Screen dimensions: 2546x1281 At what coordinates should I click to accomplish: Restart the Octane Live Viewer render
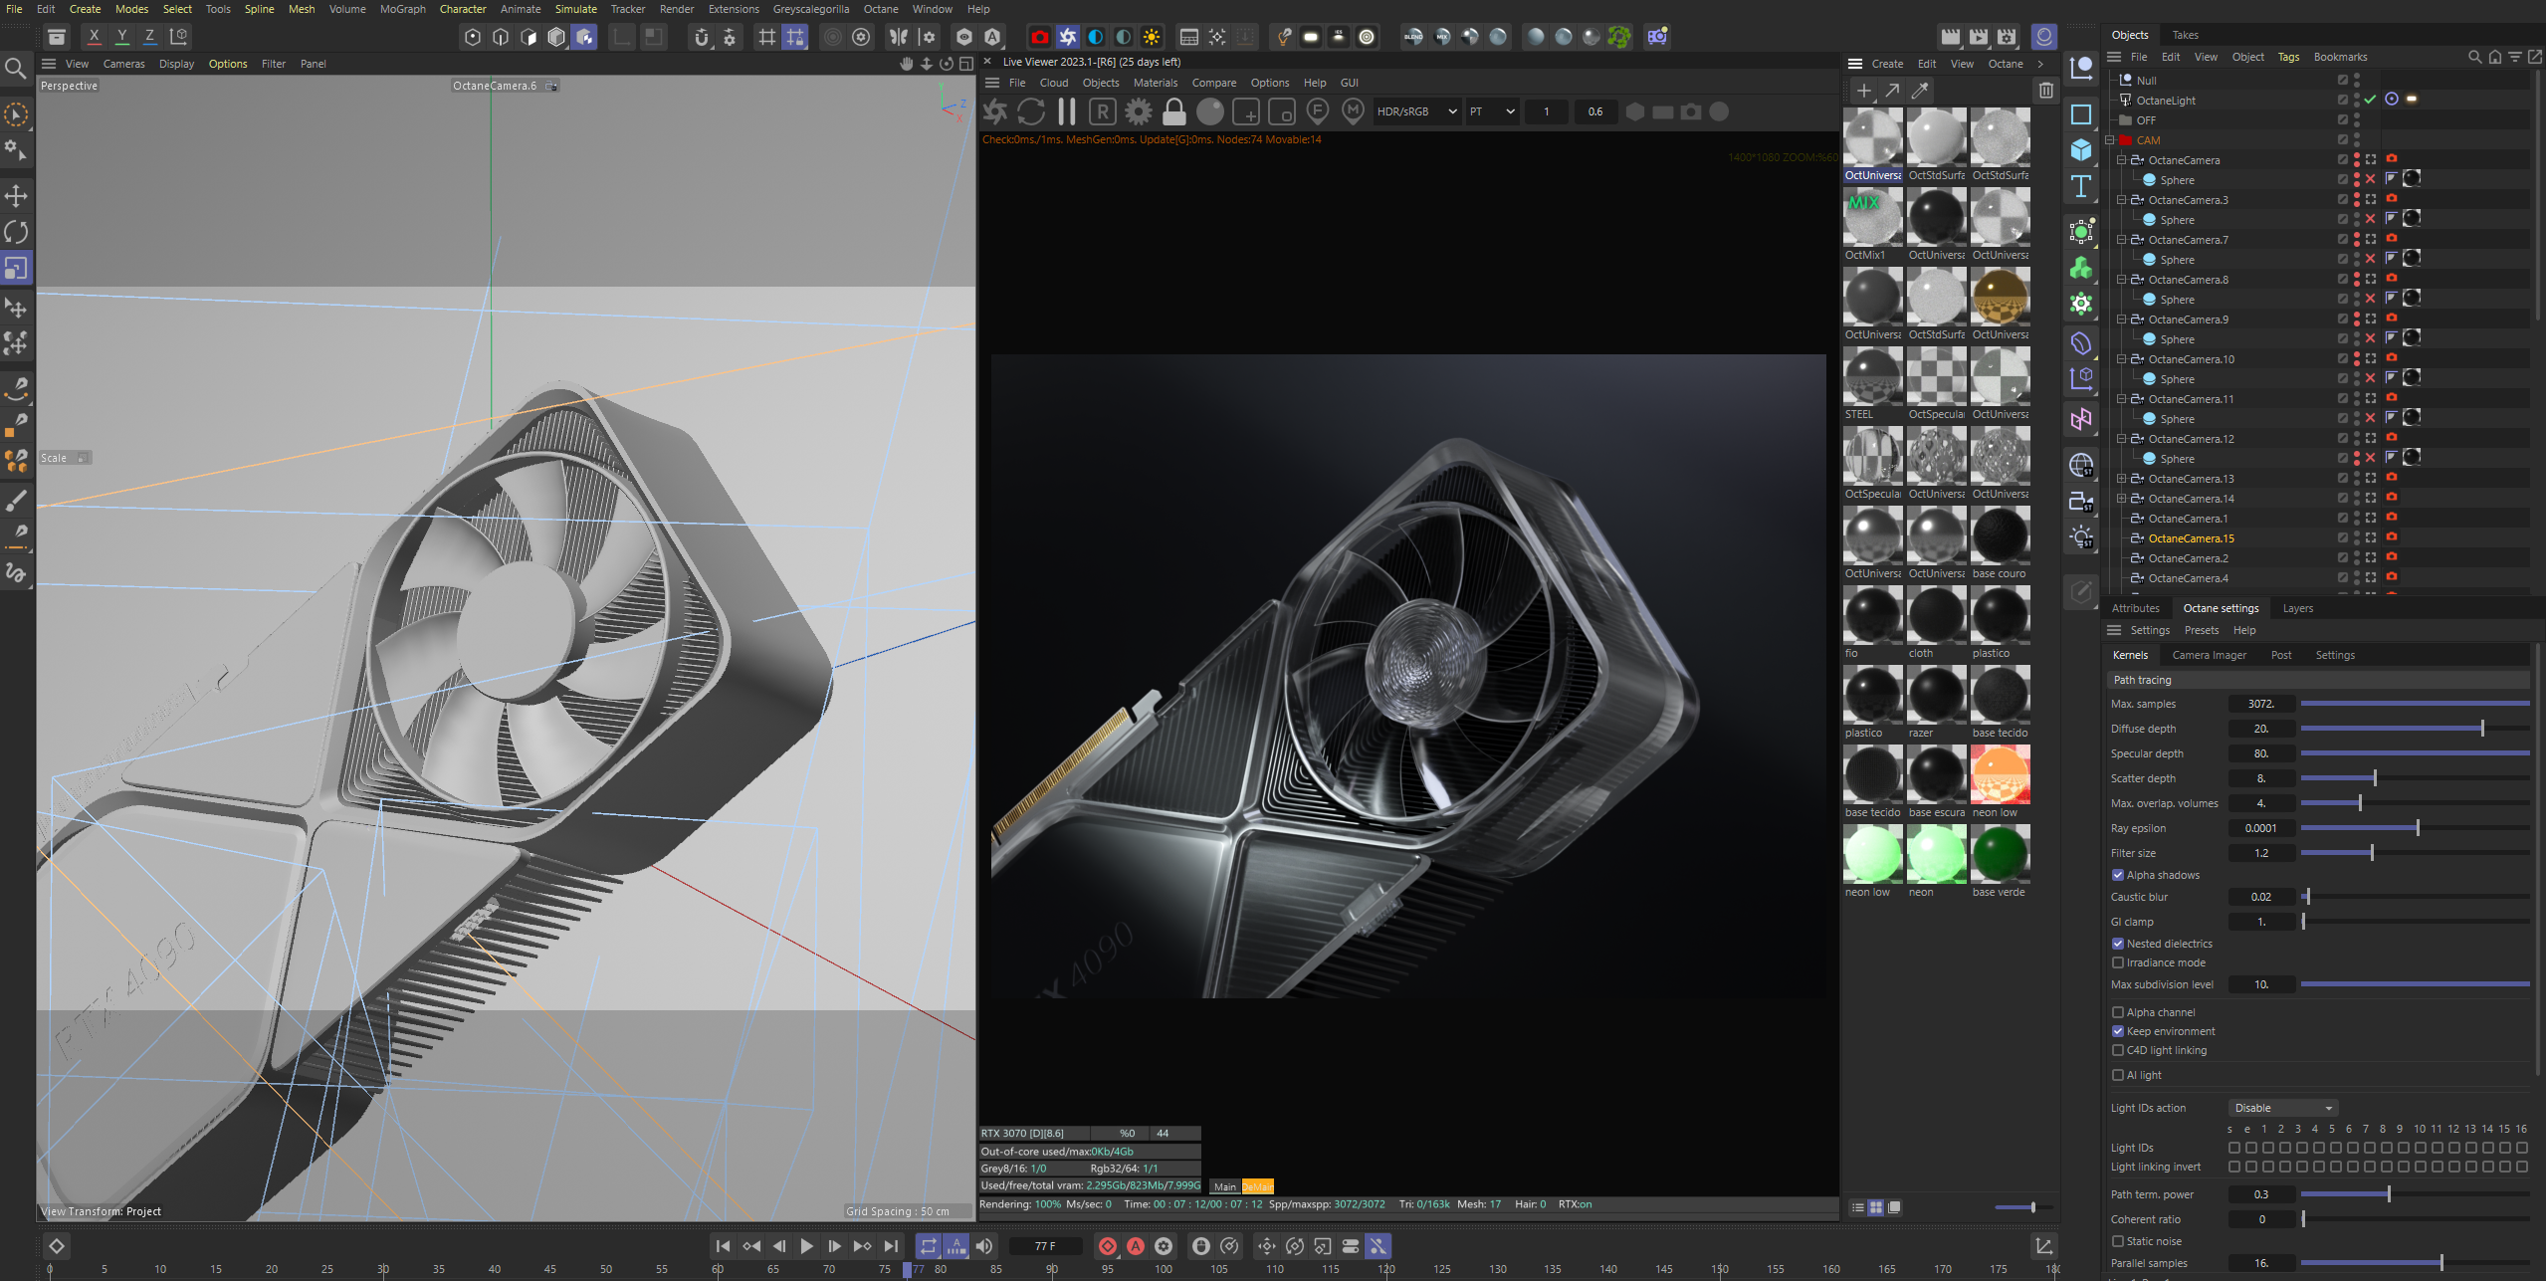coord(1030,111)
